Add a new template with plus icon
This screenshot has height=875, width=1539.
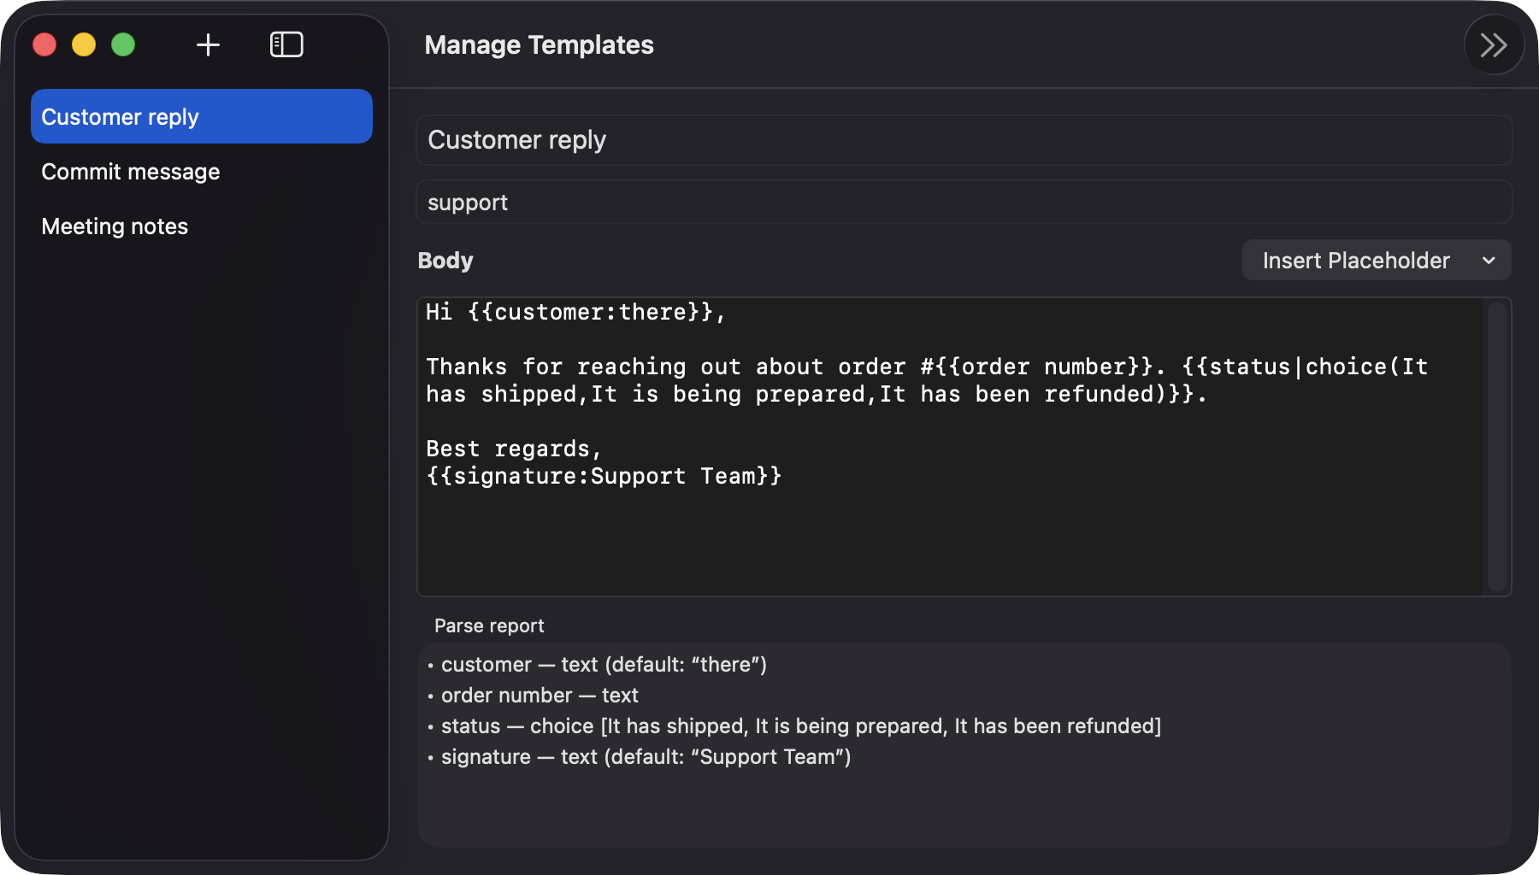pyautogui.click(x=208, y=44)
